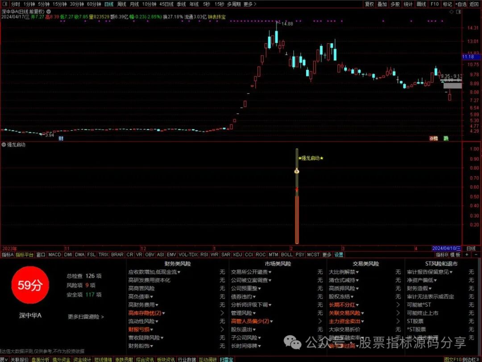Open indicator 设置
The image size is (482, 362).
pos(339,255)
